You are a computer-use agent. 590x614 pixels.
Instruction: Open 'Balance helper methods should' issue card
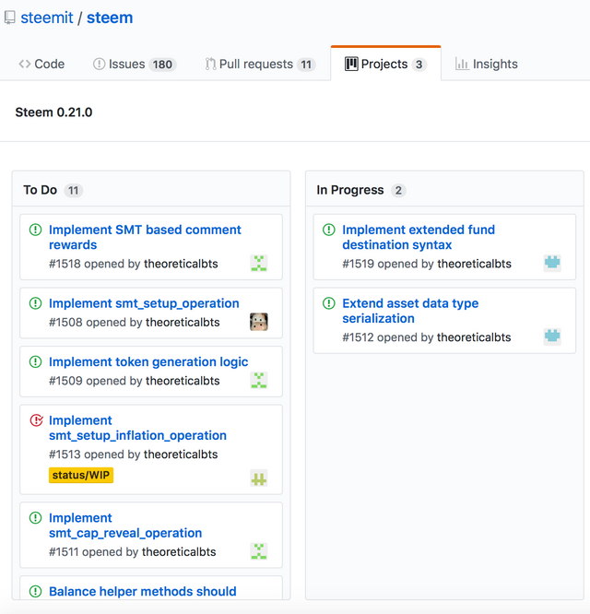[x=143, y=592]
